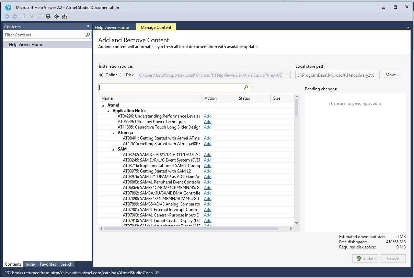Toggle the Contents panel pin icon

tap(88, 26)
